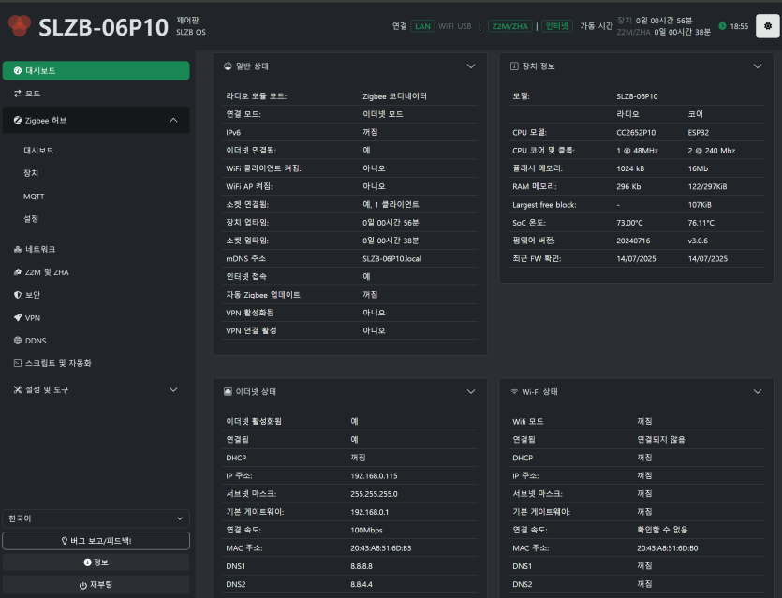The image size is (782, 598).
Task: Click the 네트워크 network icon
Action: pos(18,249)
